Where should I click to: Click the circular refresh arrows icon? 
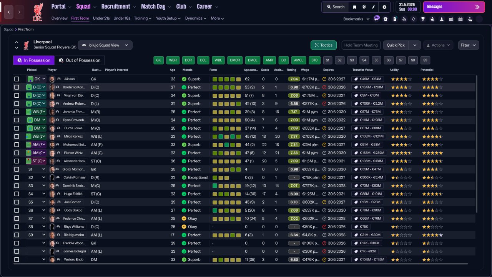tap(414, 19)
